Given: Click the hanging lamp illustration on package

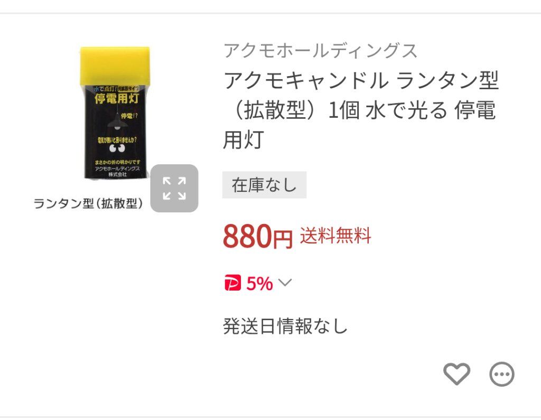Looking at the screenshot, I should tap(117, 123).
